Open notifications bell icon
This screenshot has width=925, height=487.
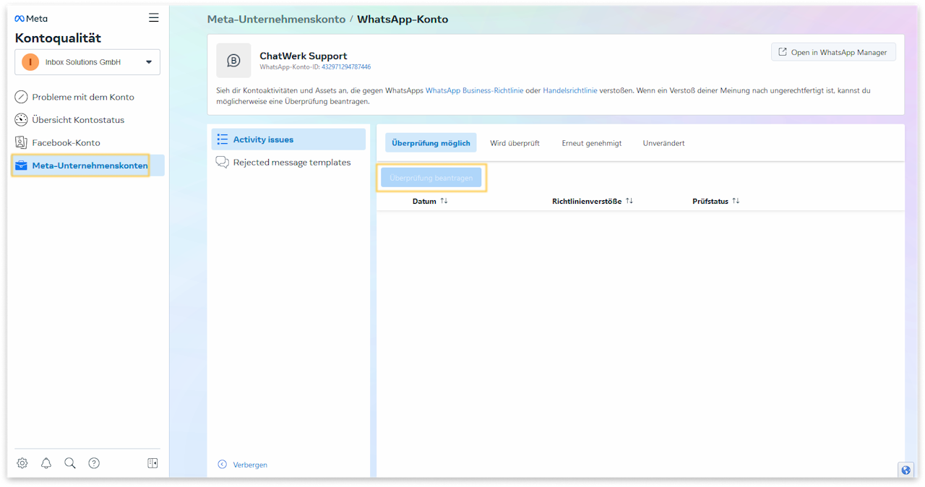(46, 463)
